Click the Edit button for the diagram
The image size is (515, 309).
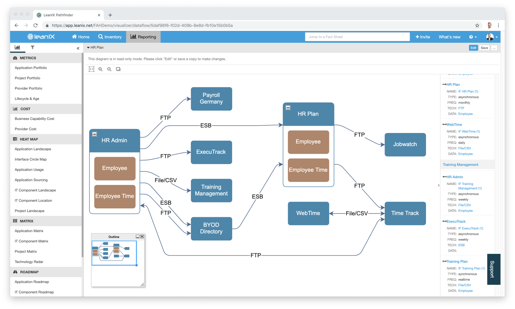(473, 47)
